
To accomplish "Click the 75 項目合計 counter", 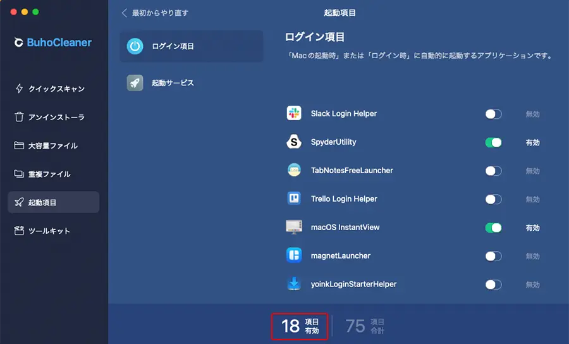I will pos(365,326).
